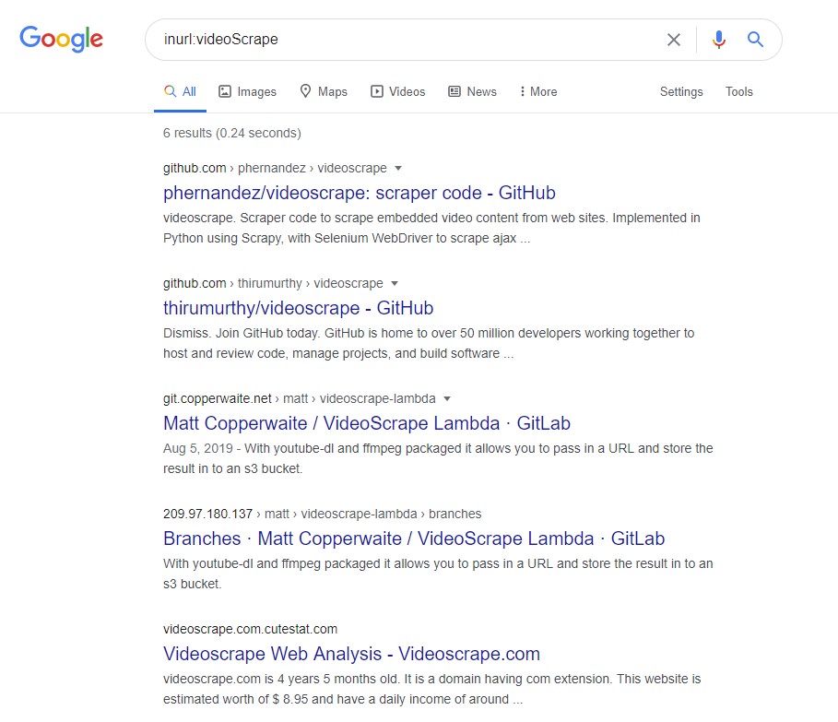Screen dimensions: 838x722
Task: Select the All search tab
Action: [x=180, y=92]
